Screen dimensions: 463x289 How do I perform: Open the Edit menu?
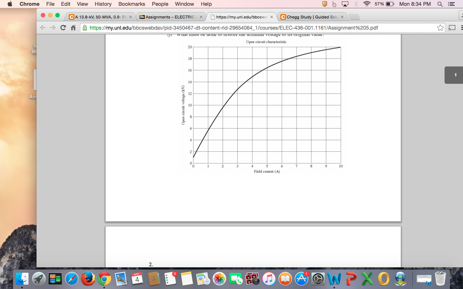(x=65, y=4)
